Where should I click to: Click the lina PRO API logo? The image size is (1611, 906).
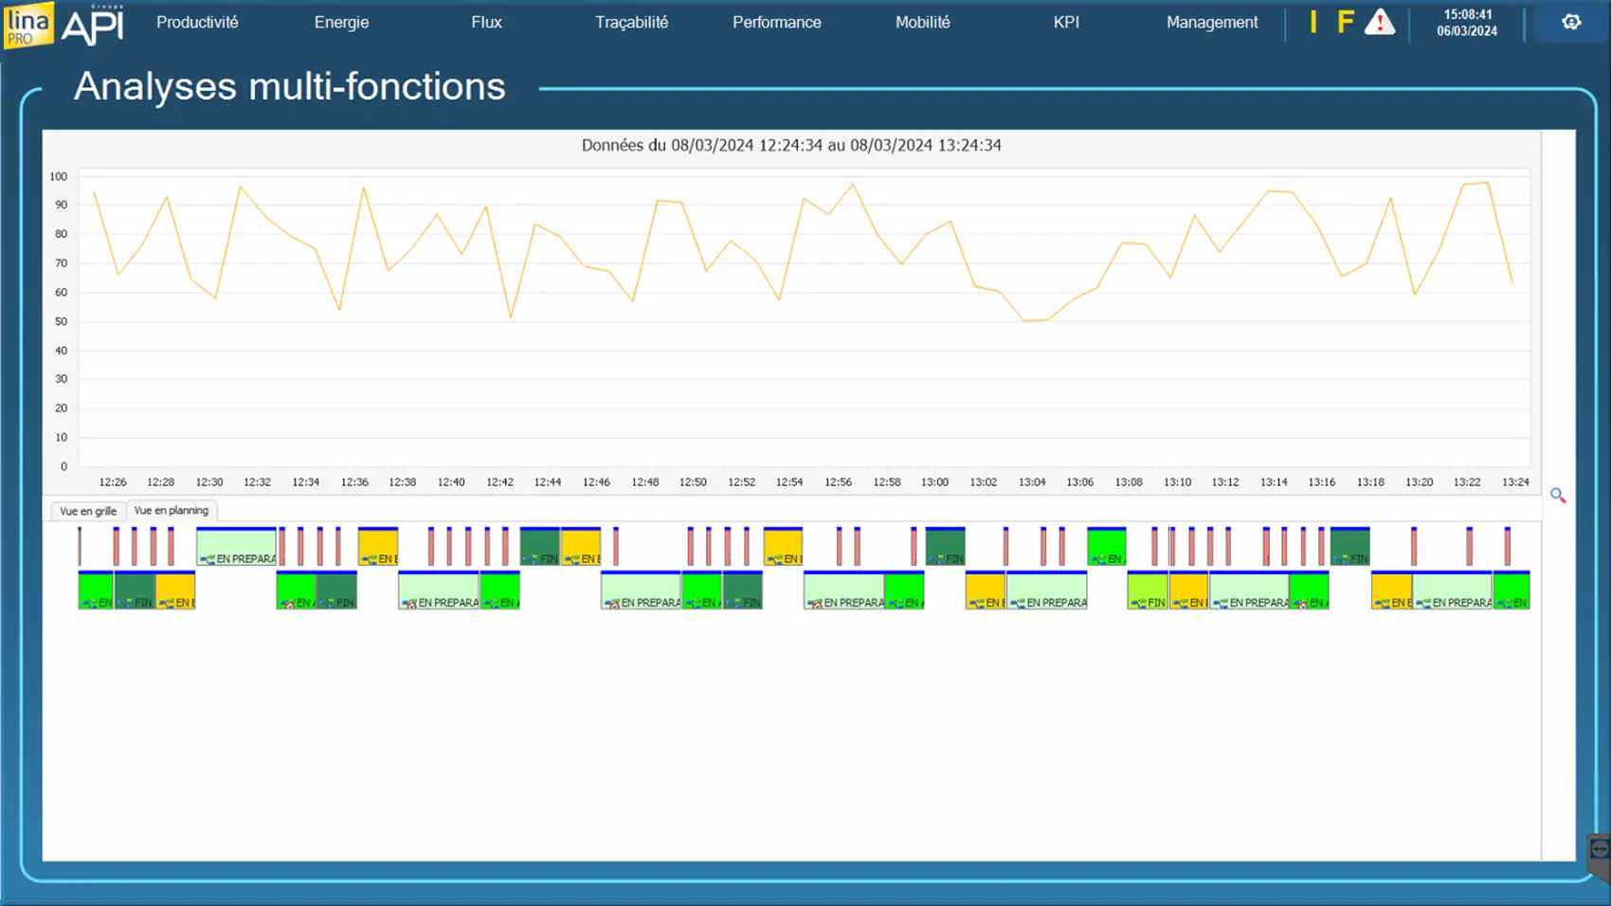(x=63, y=24)
